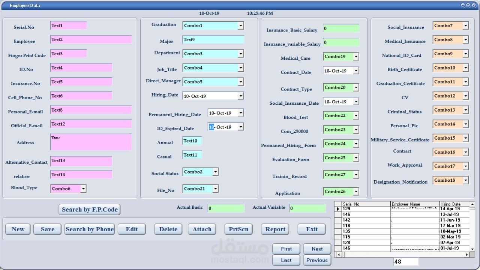The height and width of the screenshot is (270, 480).
Task: Expand the Social Status Combo2 dropdown
Action: coord(215,172)
